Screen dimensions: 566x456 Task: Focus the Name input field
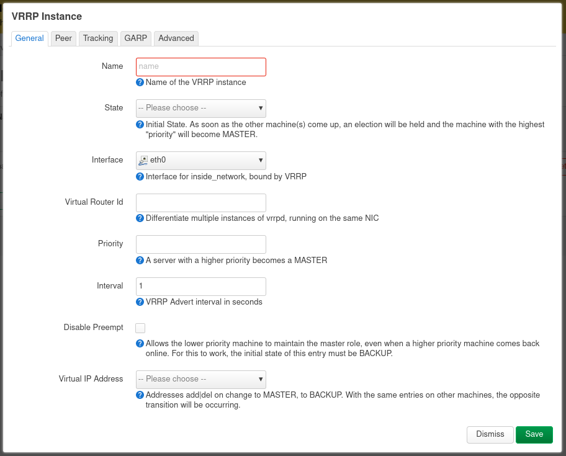(x=201, y=67)
